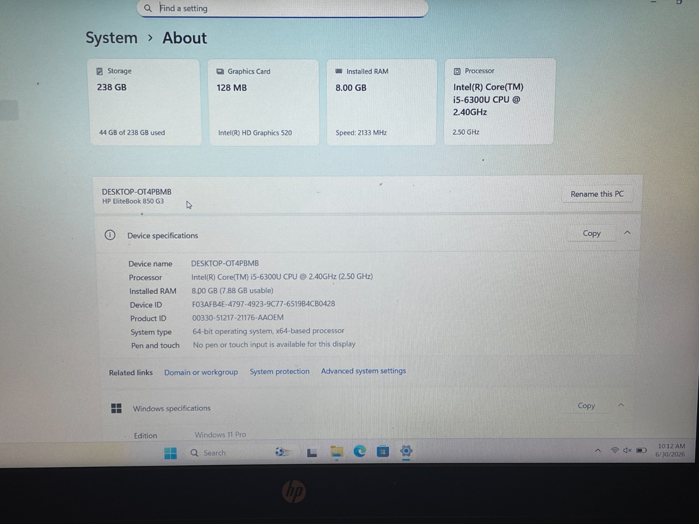Copy the Device specifications
Viewport: 699px width, 524px height.
(x=592, y=233)
